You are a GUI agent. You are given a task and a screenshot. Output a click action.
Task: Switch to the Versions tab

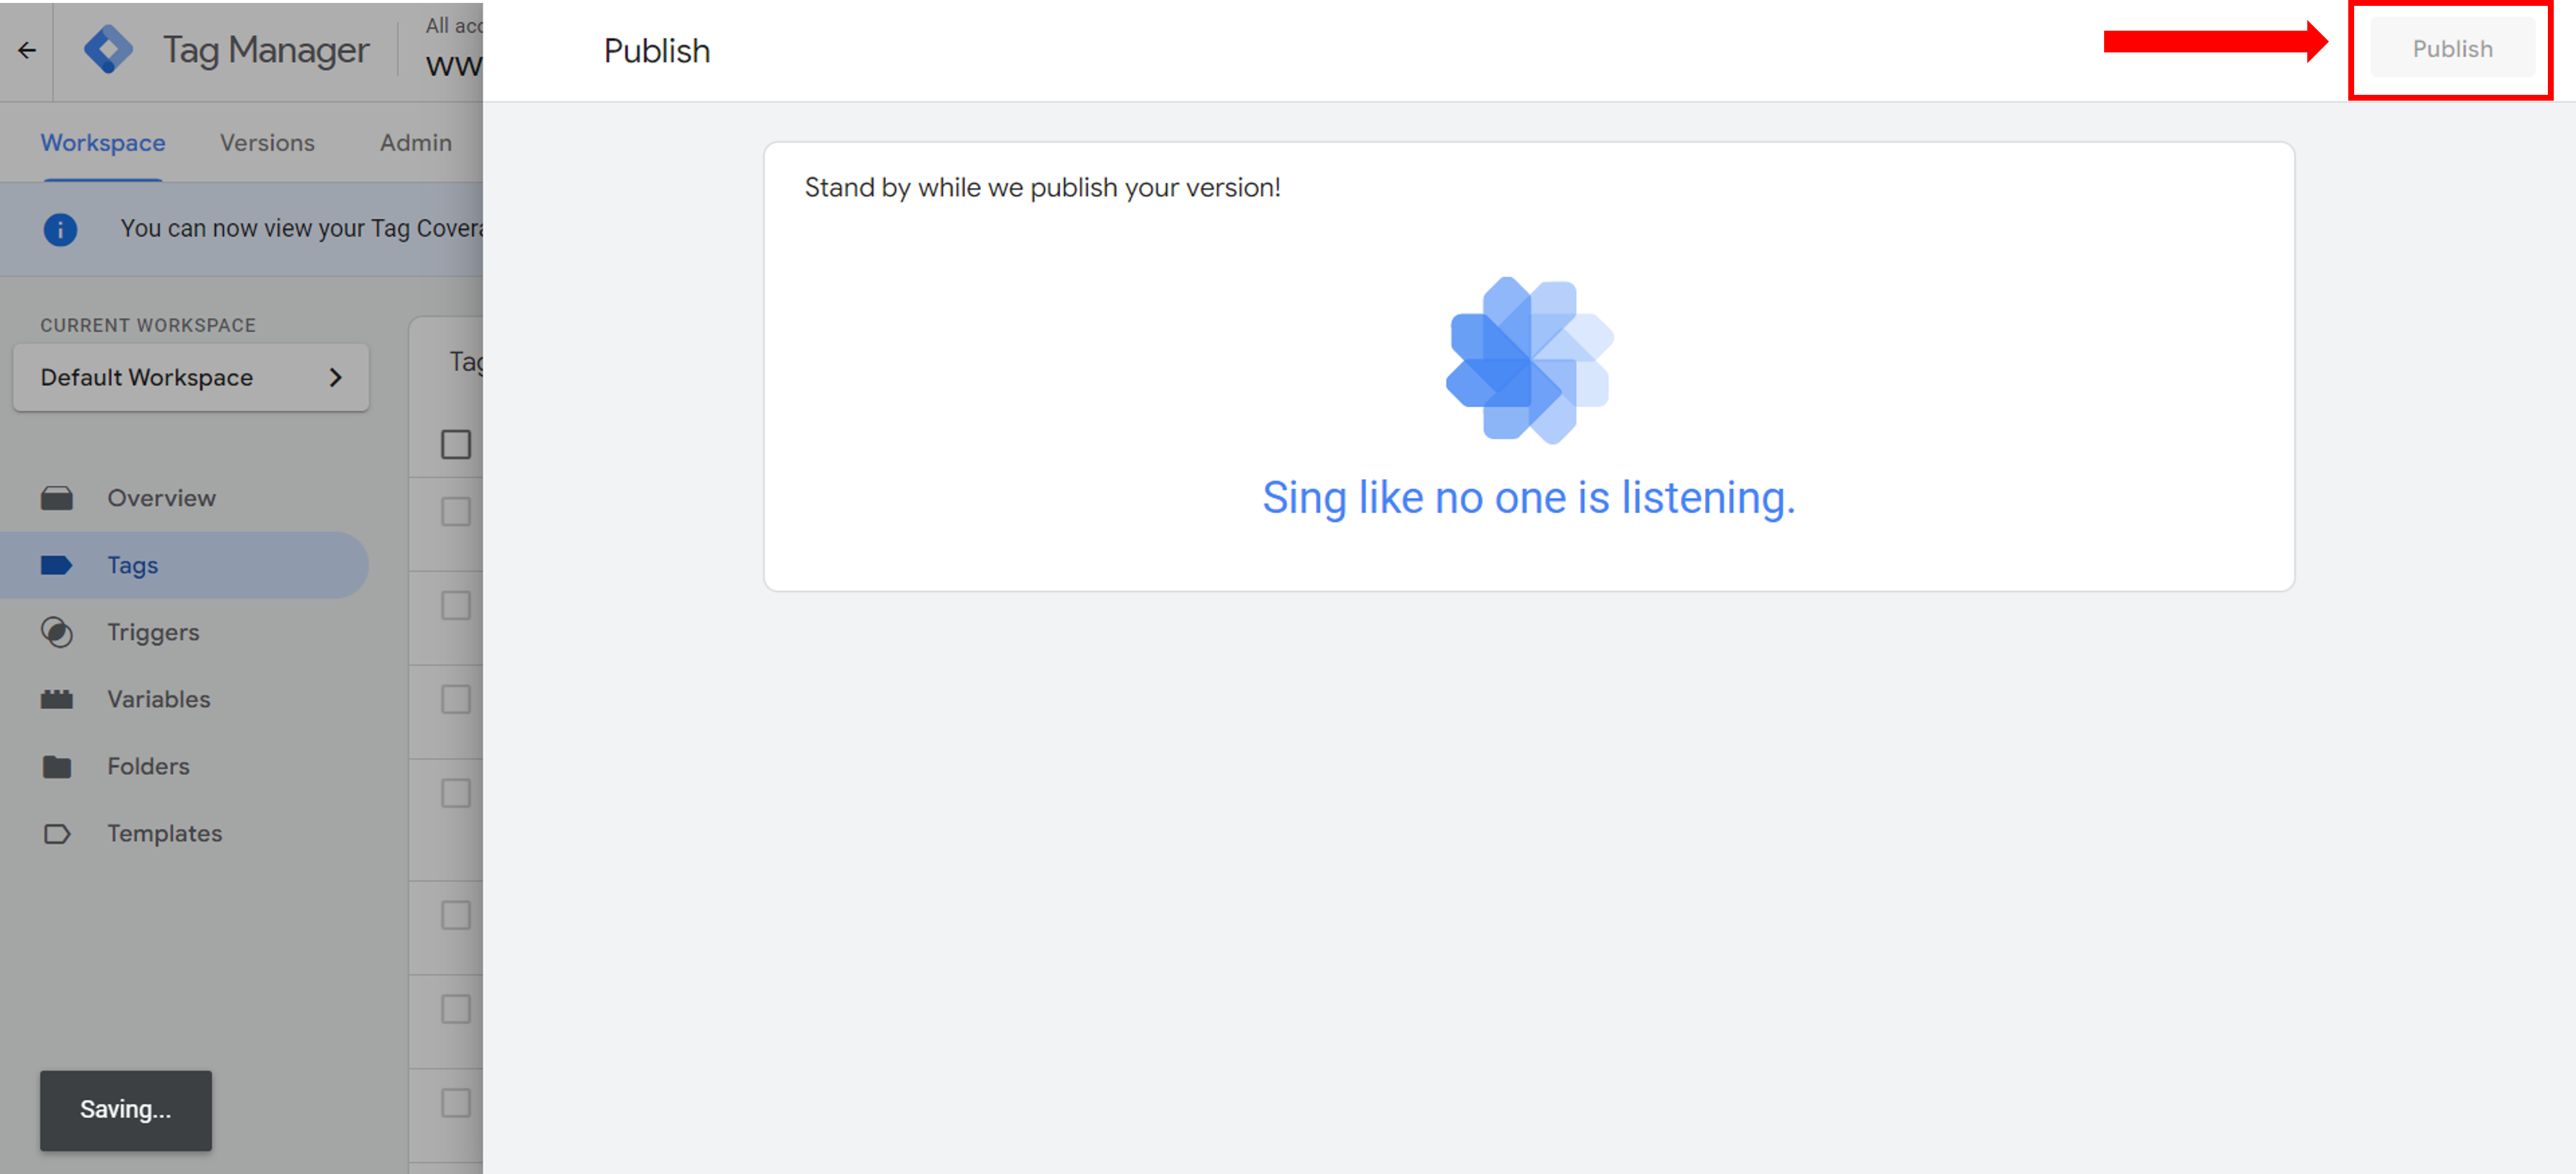[267, 143]
